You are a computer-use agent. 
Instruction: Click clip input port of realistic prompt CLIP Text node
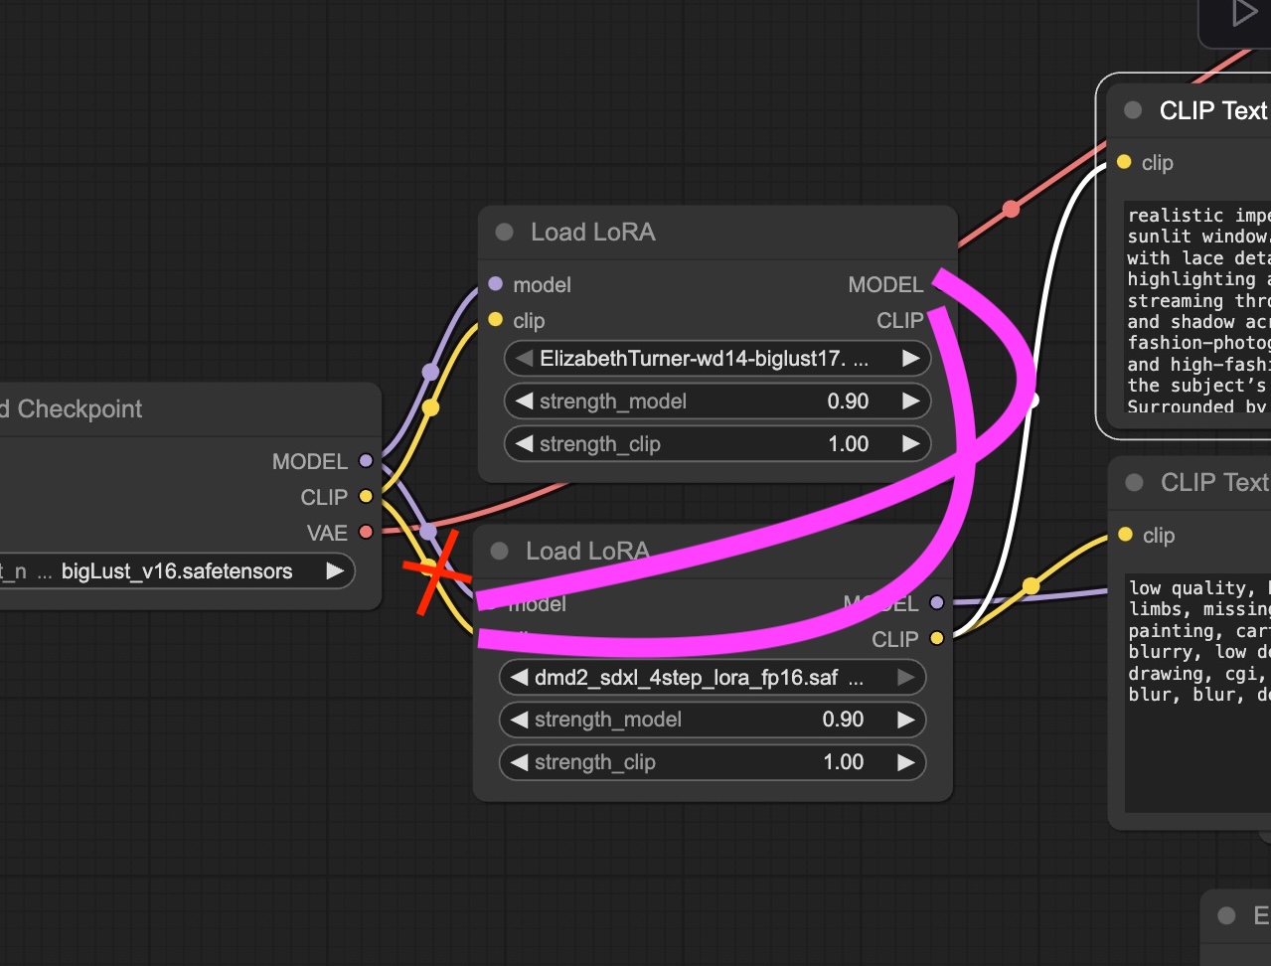pyautogui.click(x=1124, y=162)
